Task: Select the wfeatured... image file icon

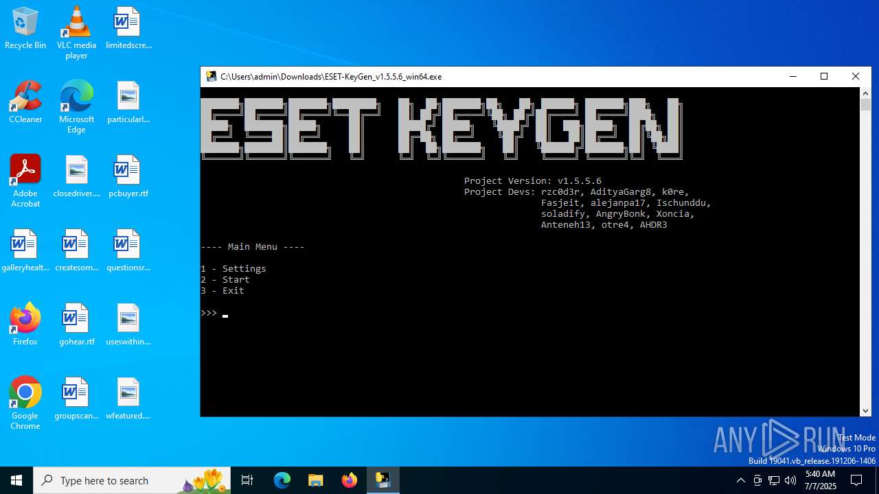Action: coord(128,399)
